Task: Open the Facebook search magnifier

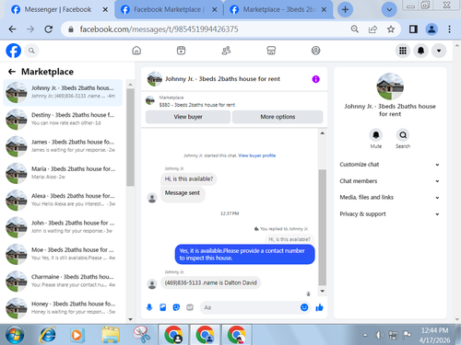Action: click(31, 51)
